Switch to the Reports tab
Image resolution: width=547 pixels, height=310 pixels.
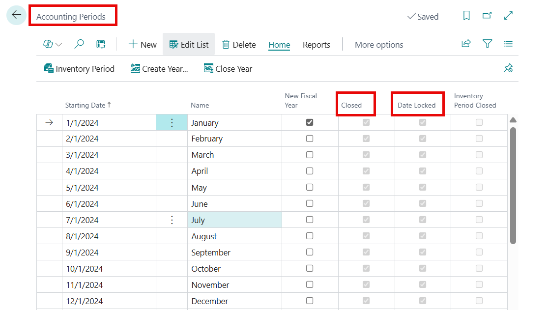(316, 45)
